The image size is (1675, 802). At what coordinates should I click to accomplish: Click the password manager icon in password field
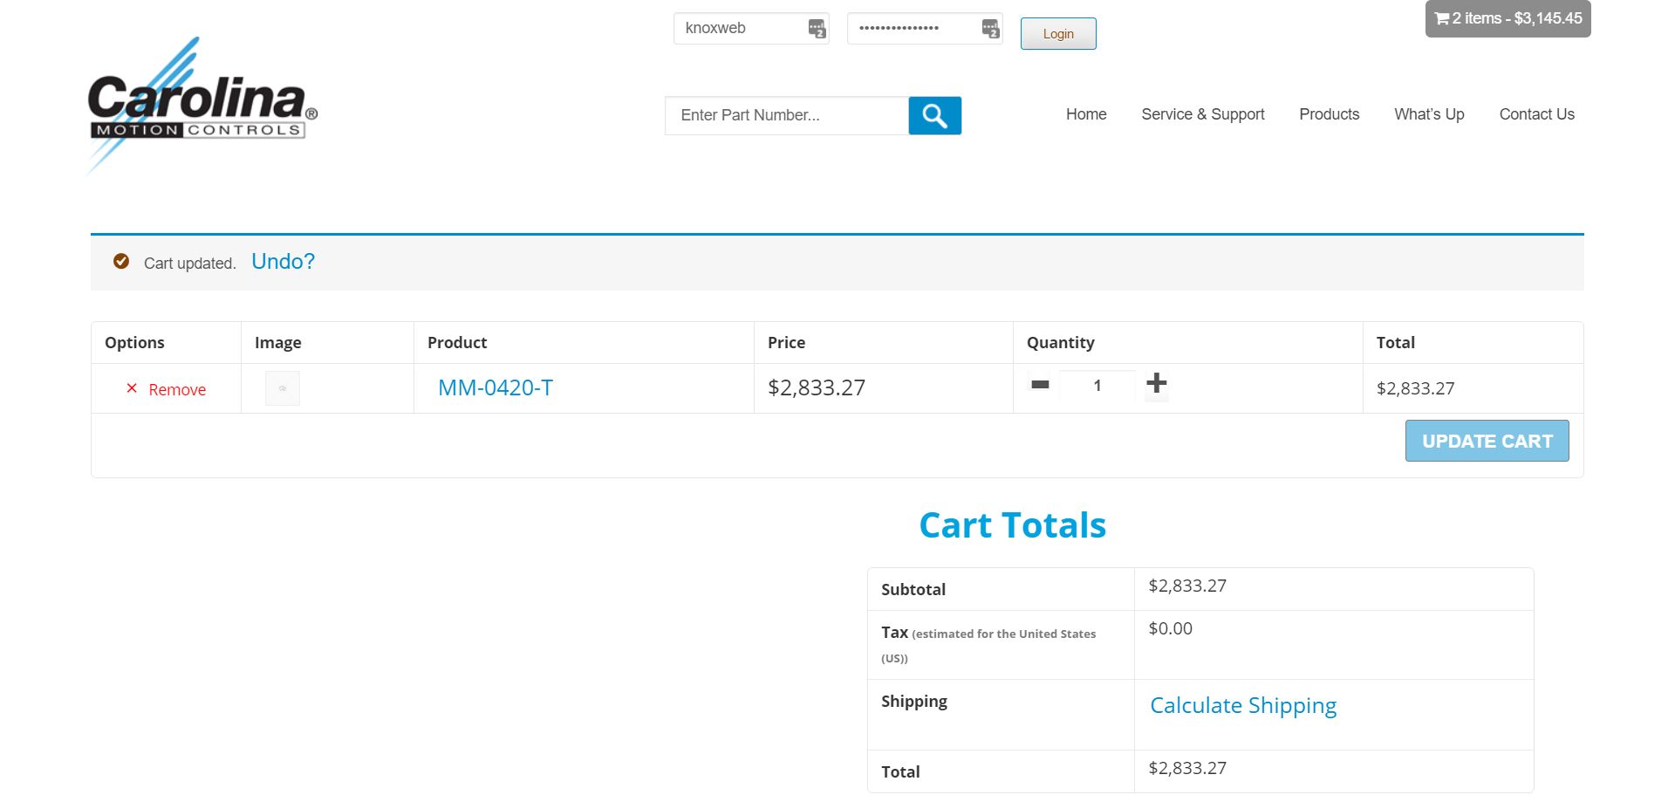pyautogui.click(x=990, y=29)
